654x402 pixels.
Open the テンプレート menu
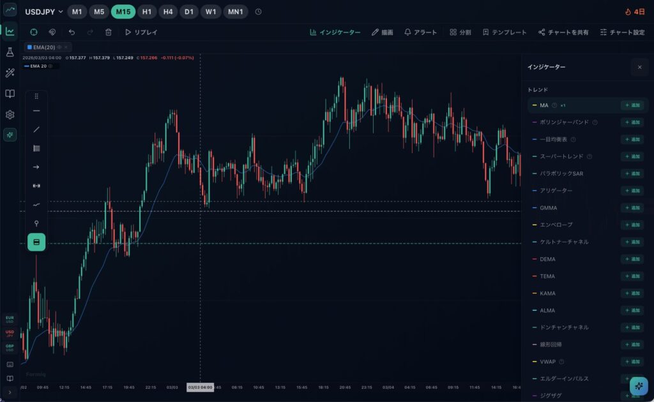click(x=505, y=32)
